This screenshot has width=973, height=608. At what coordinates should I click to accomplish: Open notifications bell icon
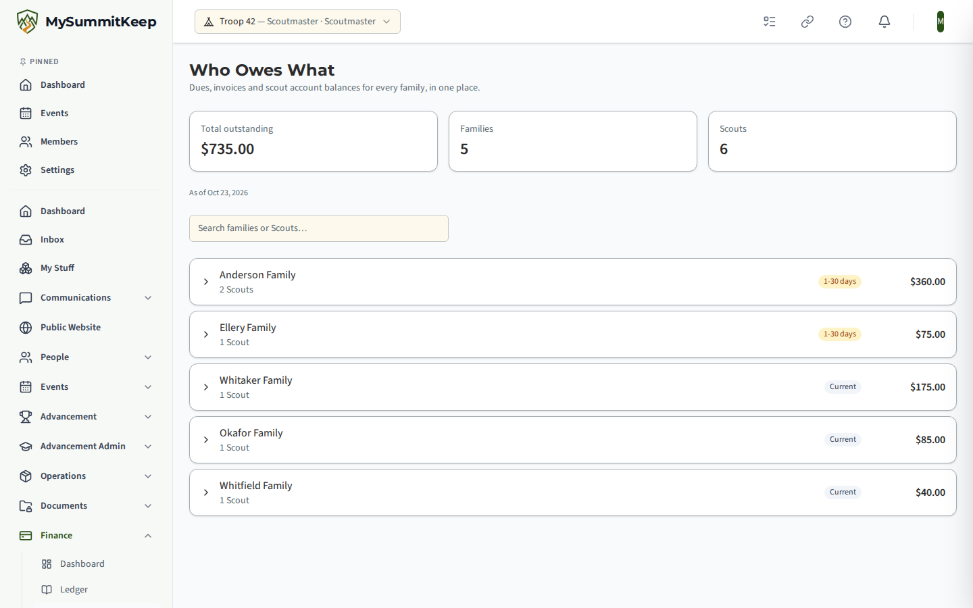click(x=884, y=22)
